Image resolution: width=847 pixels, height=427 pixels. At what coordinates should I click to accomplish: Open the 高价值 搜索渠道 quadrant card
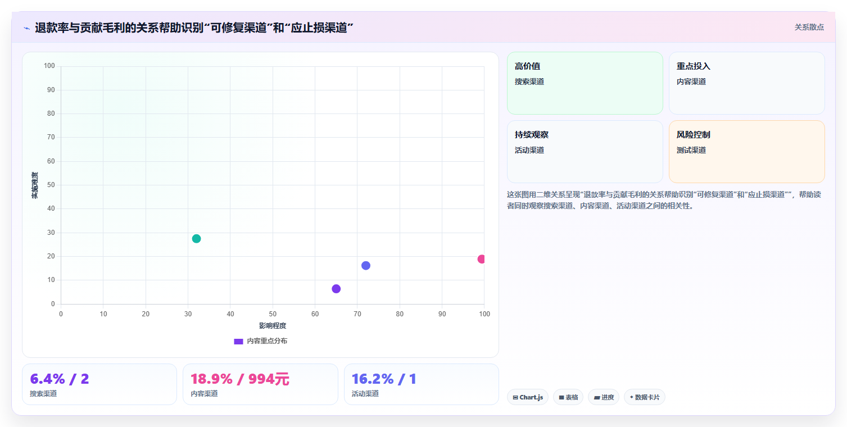(585, 83)
